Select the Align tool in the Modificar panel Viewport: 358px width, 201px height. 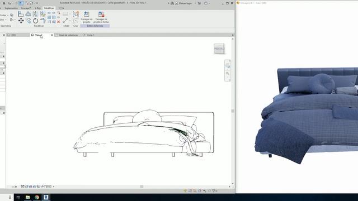point(21,14)
